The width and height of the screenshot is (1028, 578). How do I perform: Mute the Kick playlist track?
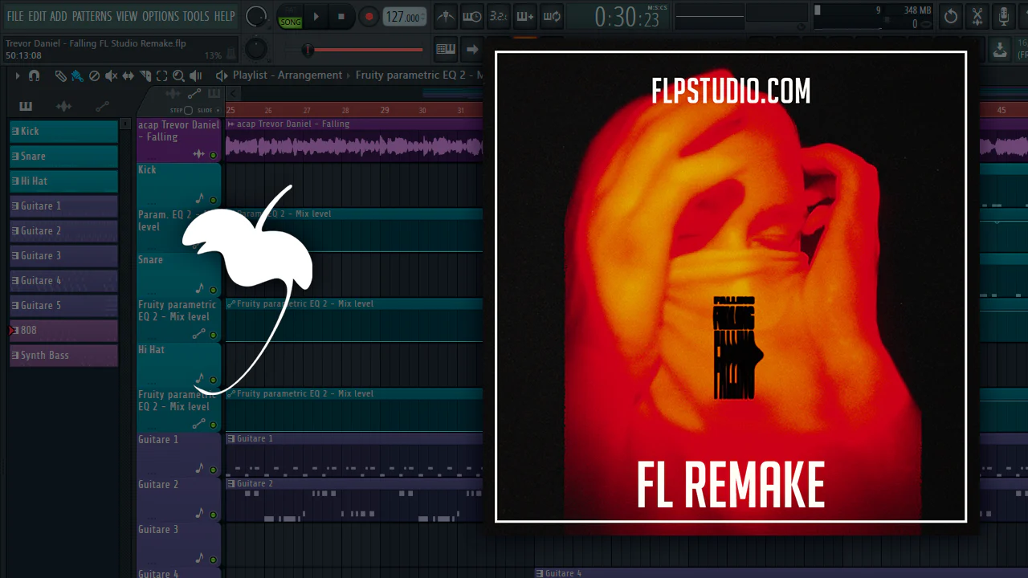tap(213, 200)
